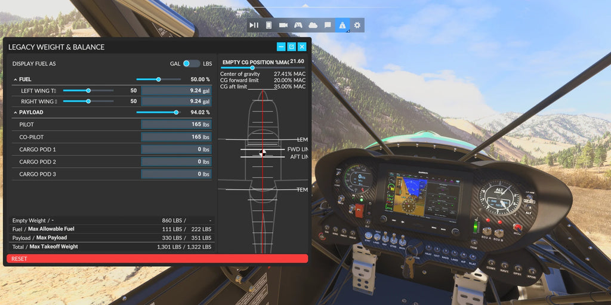Open toolbar settings gear icon
Image resolution: width=611 pixels, height=305 pixels.
point(357,25)
